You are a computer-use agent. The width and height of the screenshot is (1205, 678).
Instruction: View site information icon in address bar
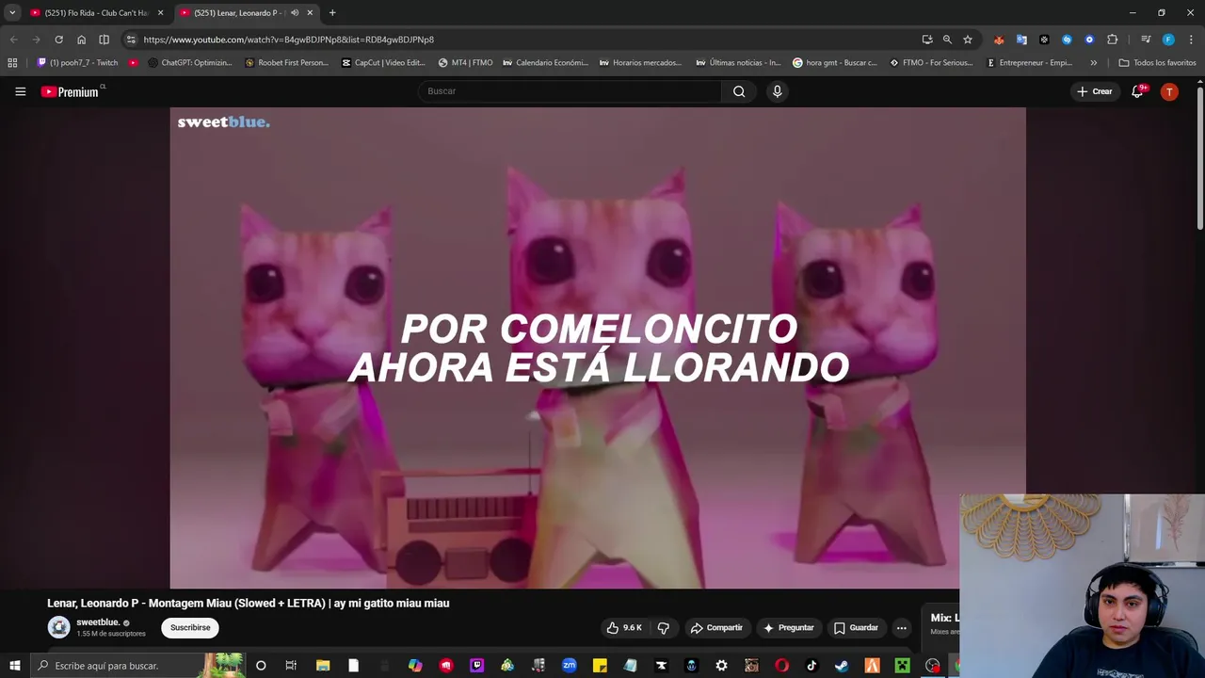click(x=131, y=40)
